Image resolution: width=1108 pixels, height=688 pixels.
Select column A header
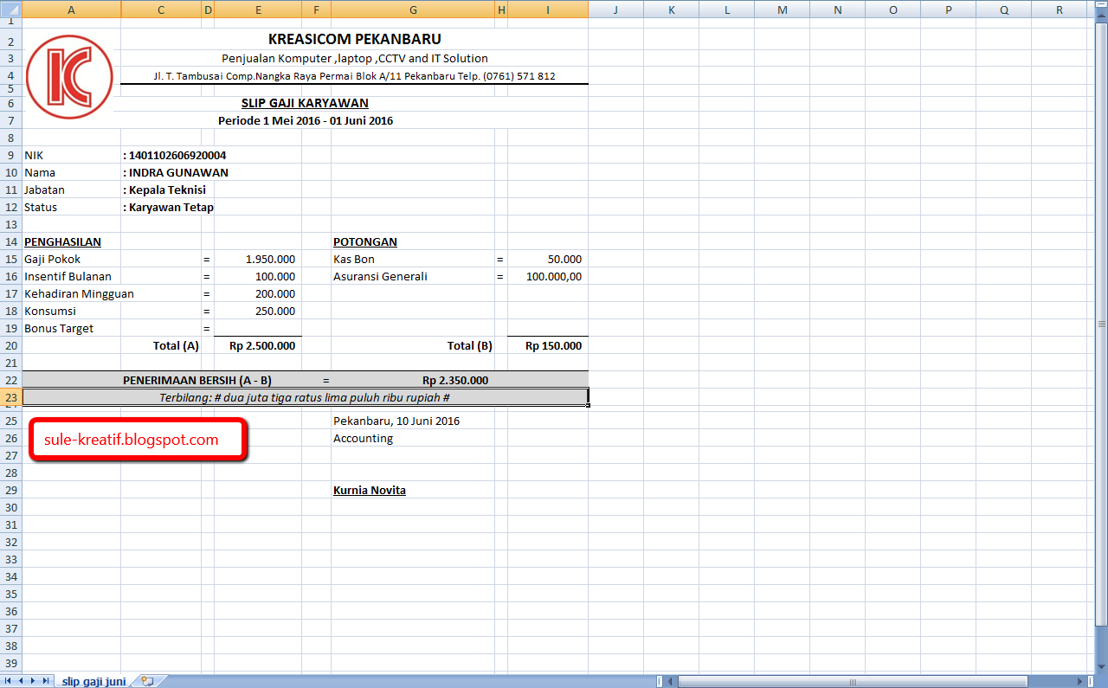click(x=71, y=10)
